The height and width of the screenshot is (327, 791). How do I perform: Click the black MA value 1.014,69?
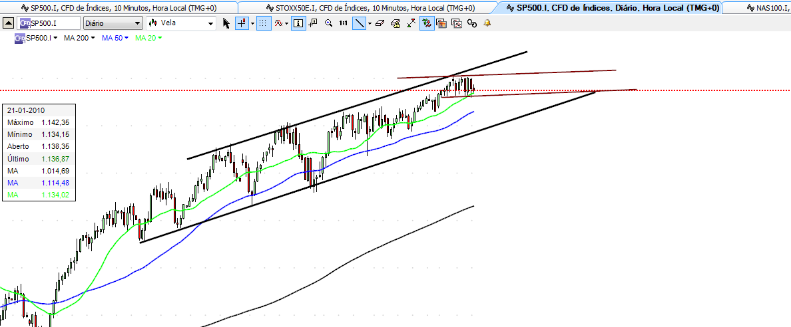pyautogui.click(x=55, y=171)
